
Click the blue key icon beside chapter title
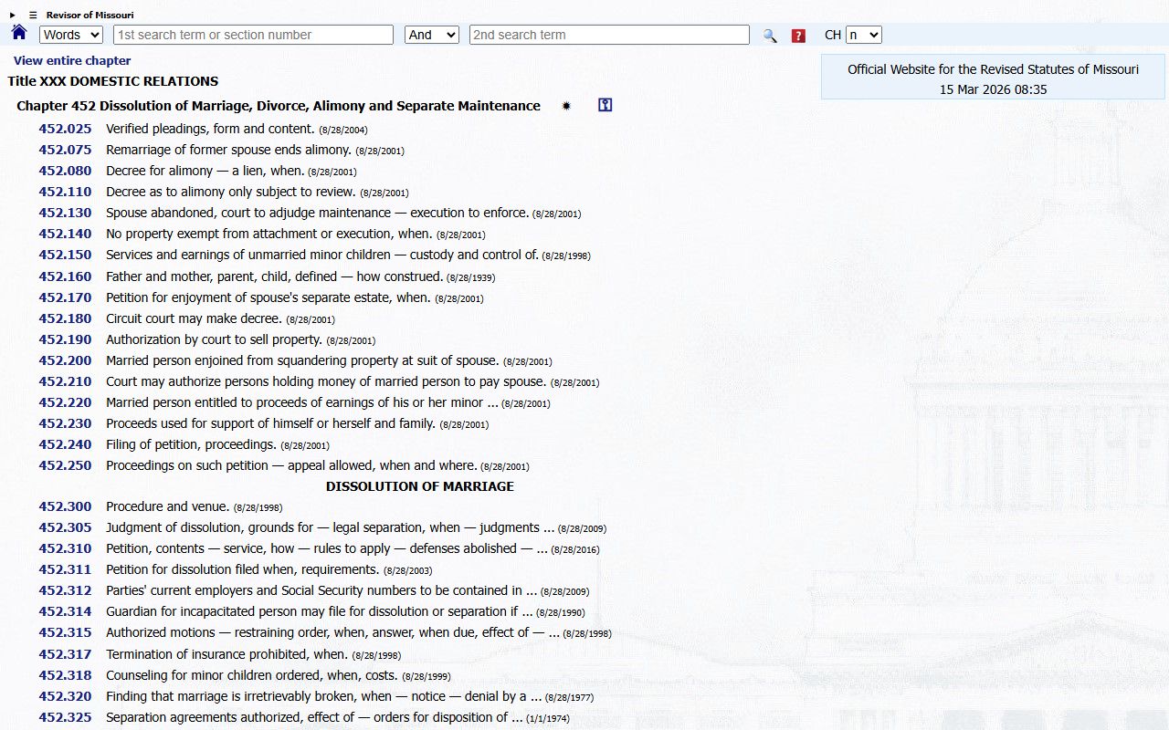605,105
